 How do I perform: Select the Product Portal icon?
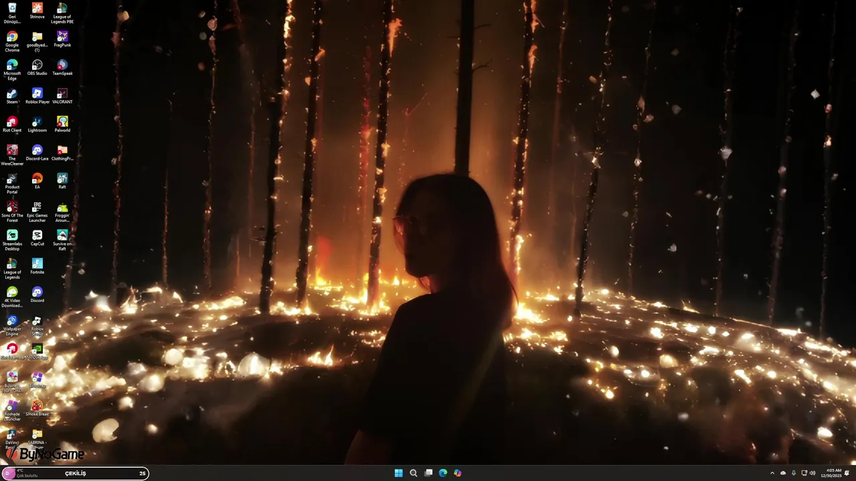[12, 183]
